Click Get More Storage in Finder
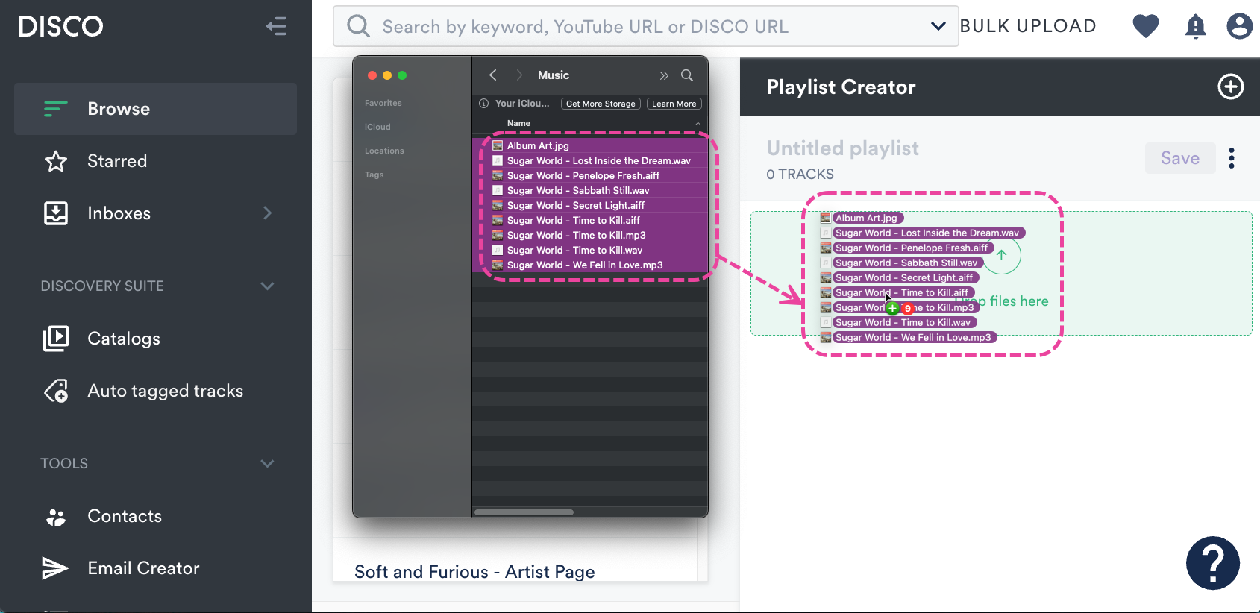Image resolution: width=1260 pixels, height=613 pixels. click(601, 104)
